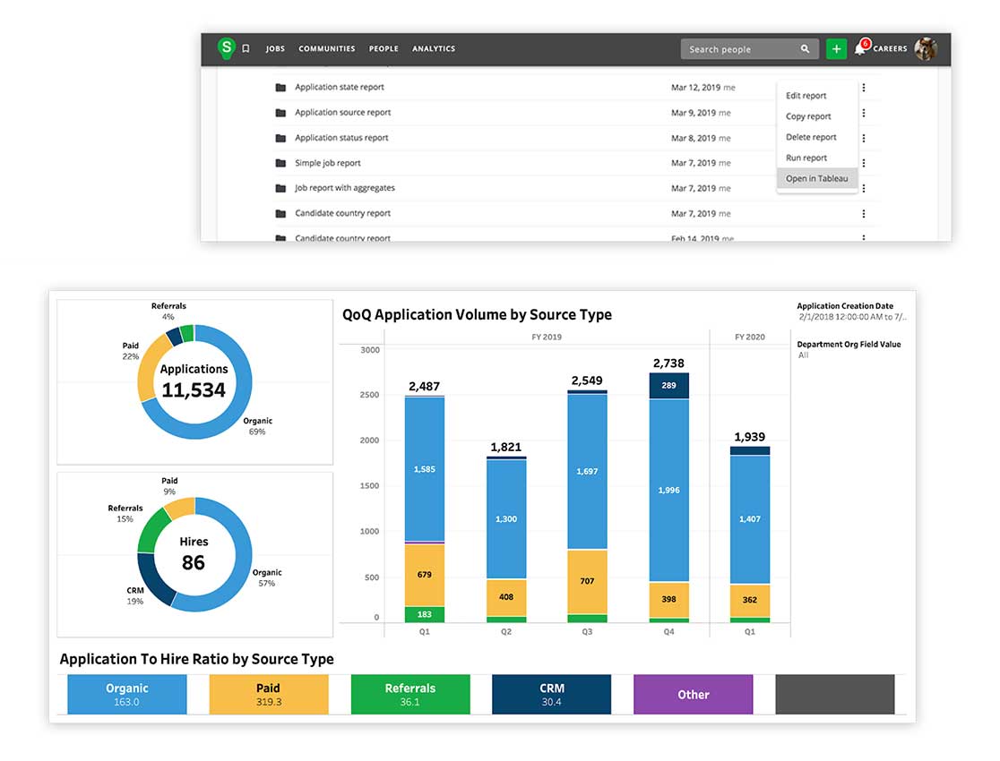Click folder icon beside Simple job report
The image size is (1000, 761).
[280, 164]
